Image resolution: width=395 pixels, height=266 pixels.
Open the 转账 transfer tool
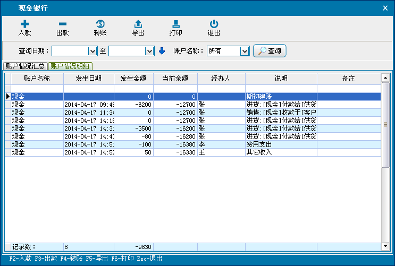tap(100, 24)
